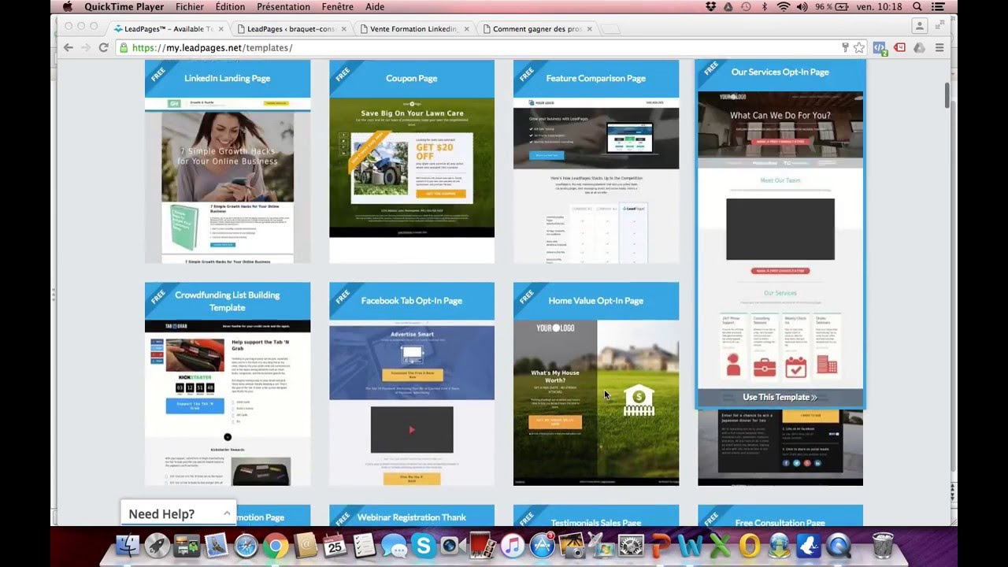Click the battery 96 % indicator
Image resolution: width=1008 pixels, height=567 pixels.
pos(833,6)
